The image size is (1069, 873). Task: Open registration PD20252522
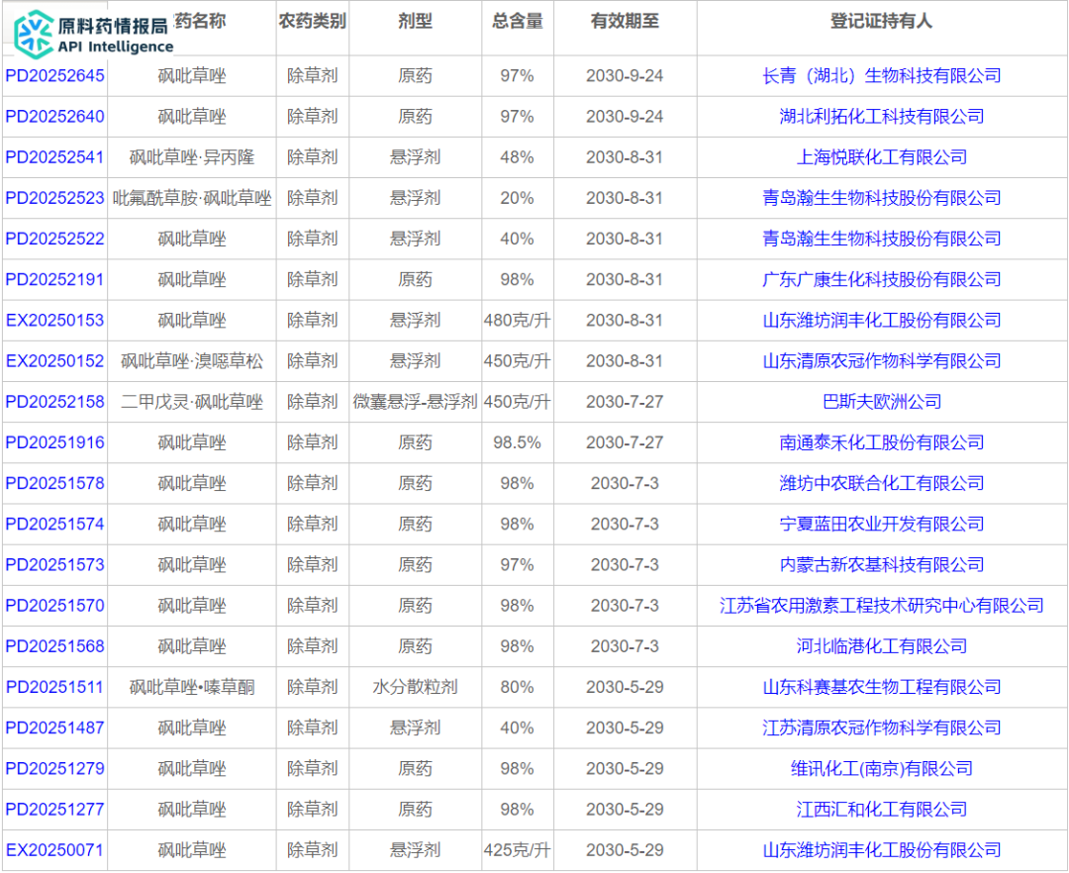pos(54,240)
